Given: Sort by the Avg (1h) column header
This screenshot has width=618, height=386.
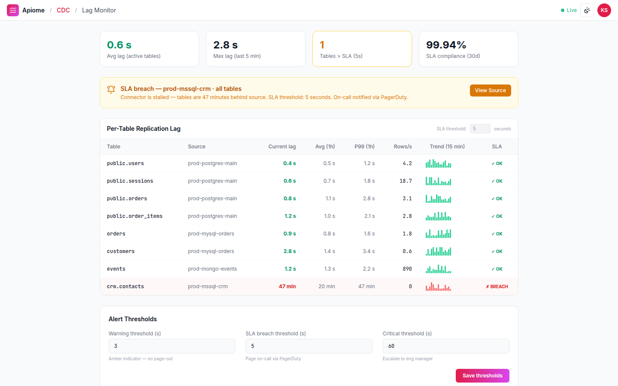Looking at the screenshot, I should 325,147.
